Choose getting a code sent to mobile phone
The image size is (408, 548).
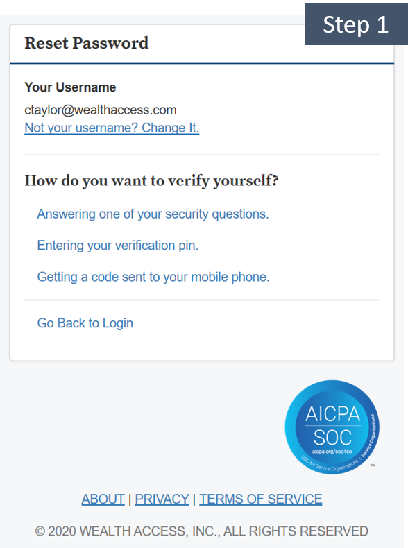[x=153, y=277]
